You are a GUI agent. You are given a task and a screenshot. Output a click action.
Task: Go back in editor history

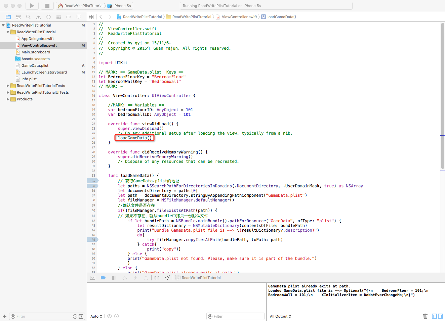tap(101, 17)
